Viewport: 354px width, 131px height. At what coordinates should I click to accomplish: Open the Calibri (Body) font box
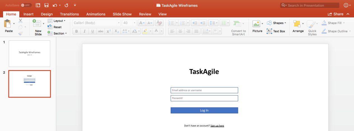click(x=97, y=23)
